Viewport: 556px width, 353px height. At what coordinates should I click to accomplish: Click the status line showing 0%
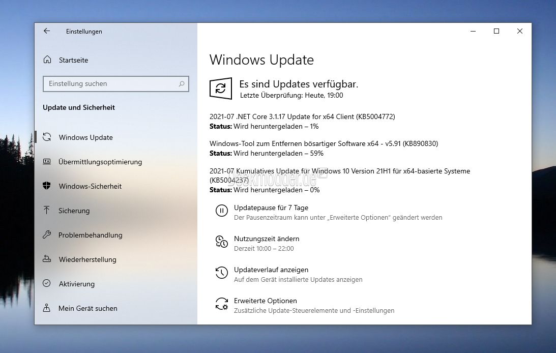pyautogui.click(x=265, y=190)
